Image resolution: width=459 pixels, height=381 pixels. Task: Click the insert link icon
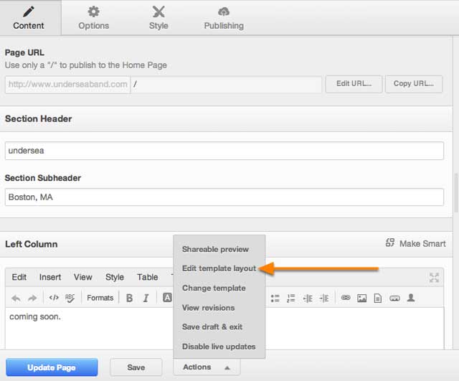tap(345, 298)
